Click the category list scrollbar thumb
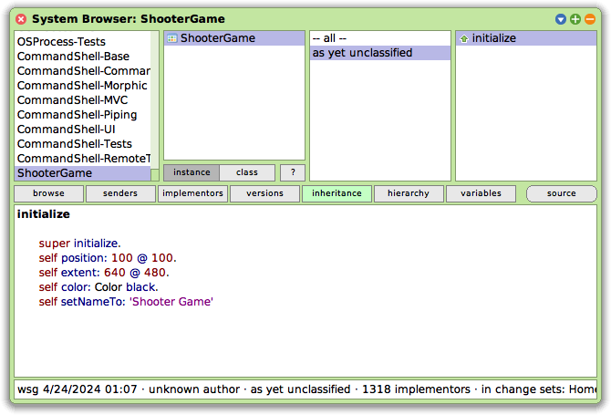The width and height of the screenshot is (611, 415). click(x=155, y=175)
